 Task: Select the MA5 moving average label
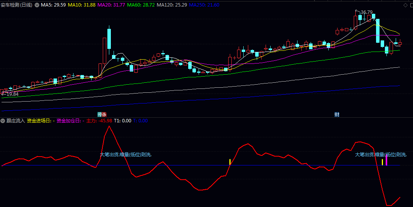tap(53, 5)
